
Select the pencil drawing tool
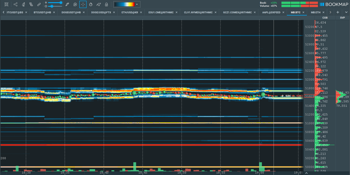click(67, 4)
